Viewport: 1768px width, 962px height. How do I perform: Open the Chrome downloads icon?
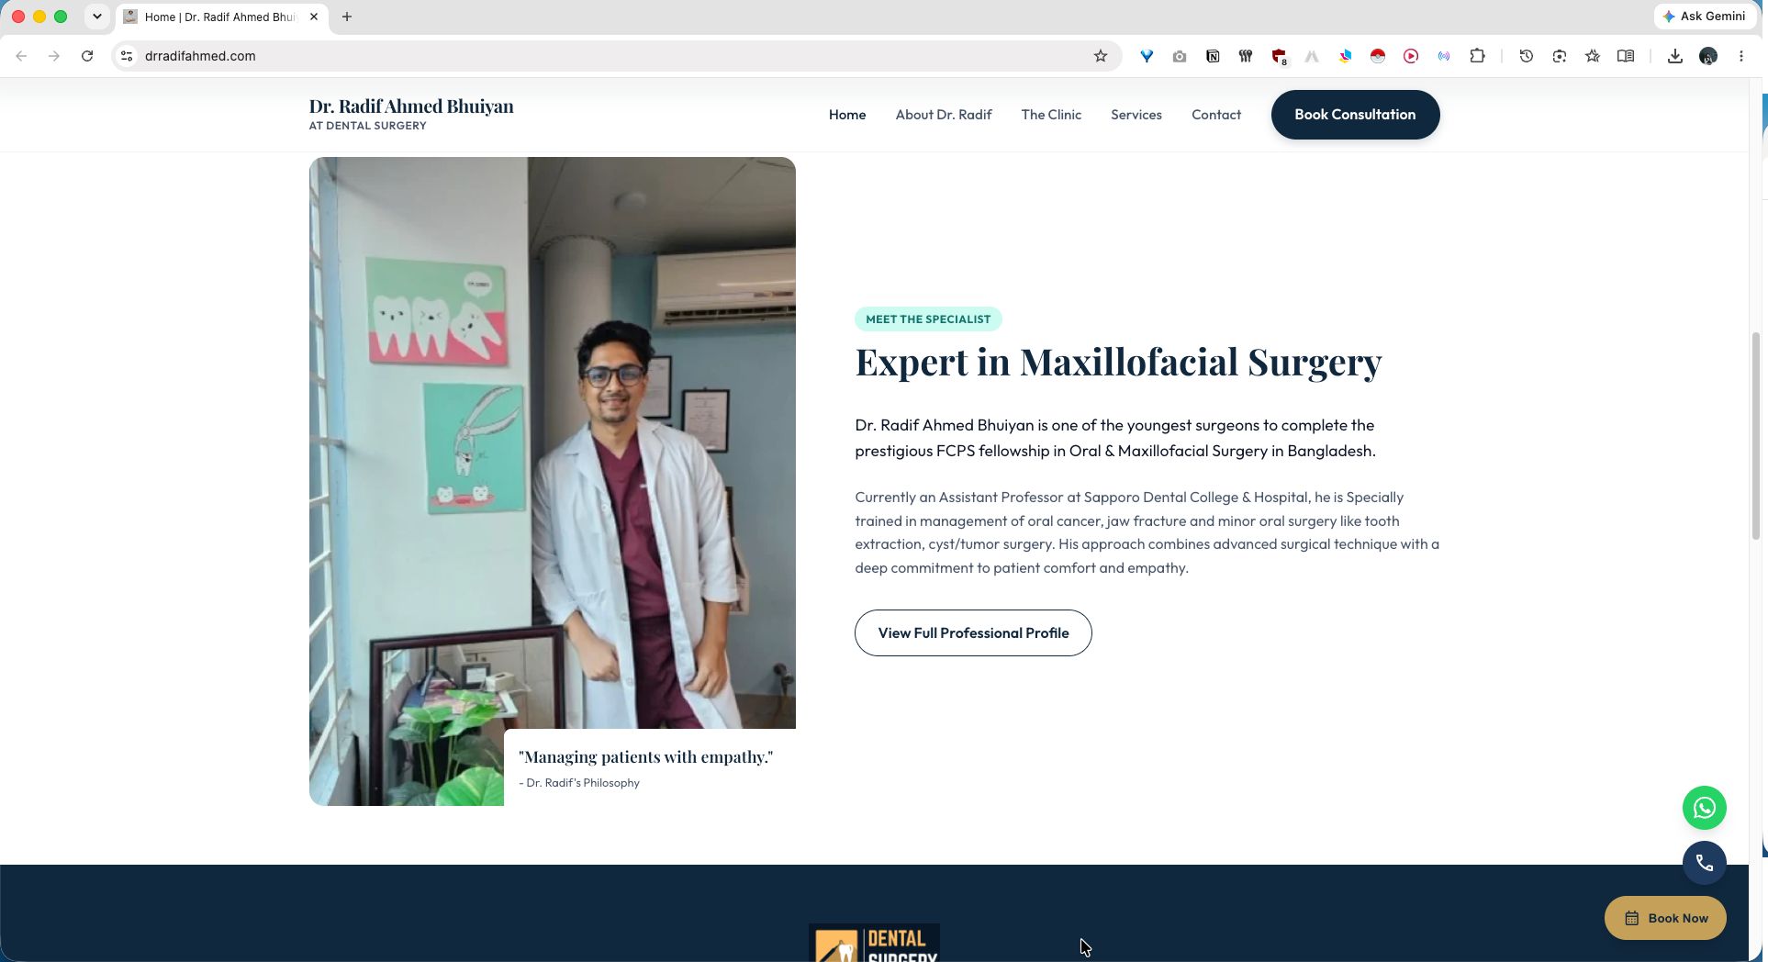point(1674,56)
